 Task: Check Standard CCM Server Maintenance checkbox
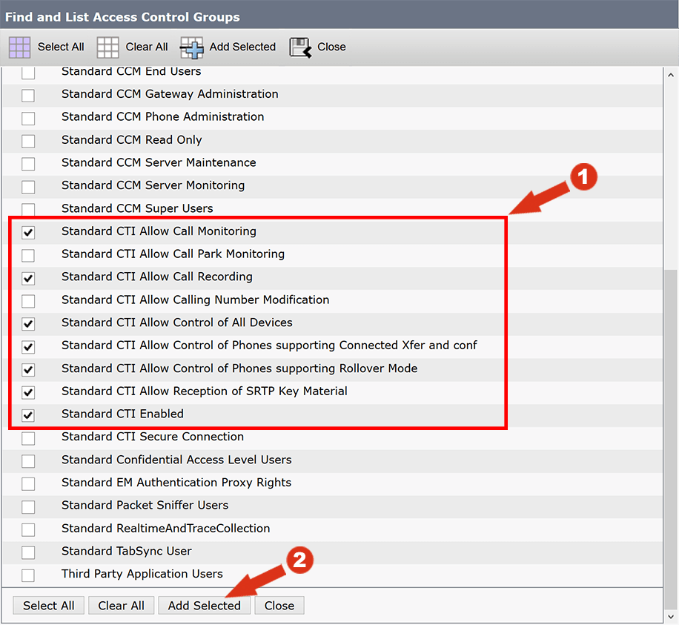point(28,164)
